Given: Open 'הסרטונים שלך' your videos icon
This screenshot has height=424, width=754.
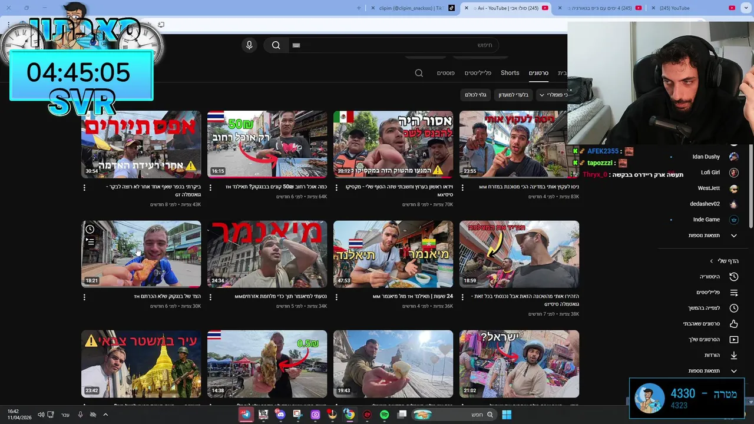Looking at the screenshot, I should 734,339.
